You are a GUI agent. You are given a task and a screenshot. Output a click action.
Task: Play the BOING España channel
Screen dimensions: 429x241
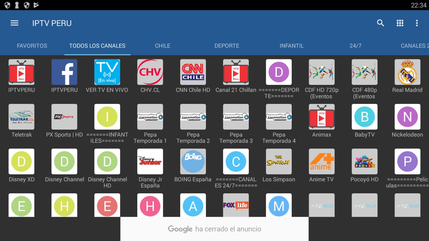tap(193, 161)
